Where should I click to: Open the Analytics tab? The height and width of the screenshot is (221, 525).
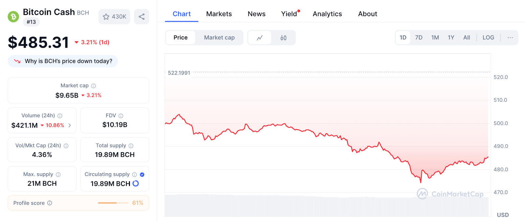pos(327,14)
